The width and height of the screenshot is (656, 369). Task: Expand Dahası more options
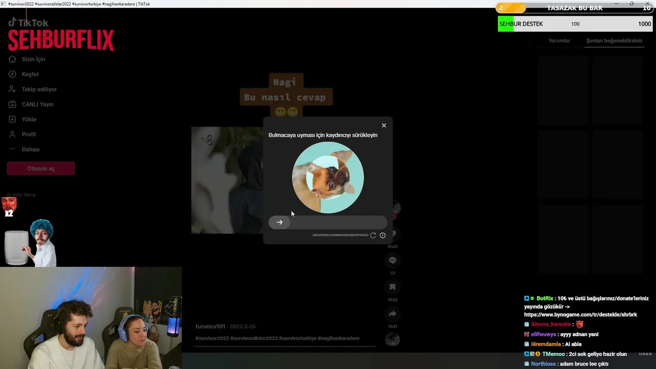30,149
